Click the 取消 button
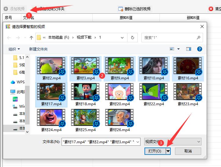Screen dimensions: 221x167 [x=188, y=151]
